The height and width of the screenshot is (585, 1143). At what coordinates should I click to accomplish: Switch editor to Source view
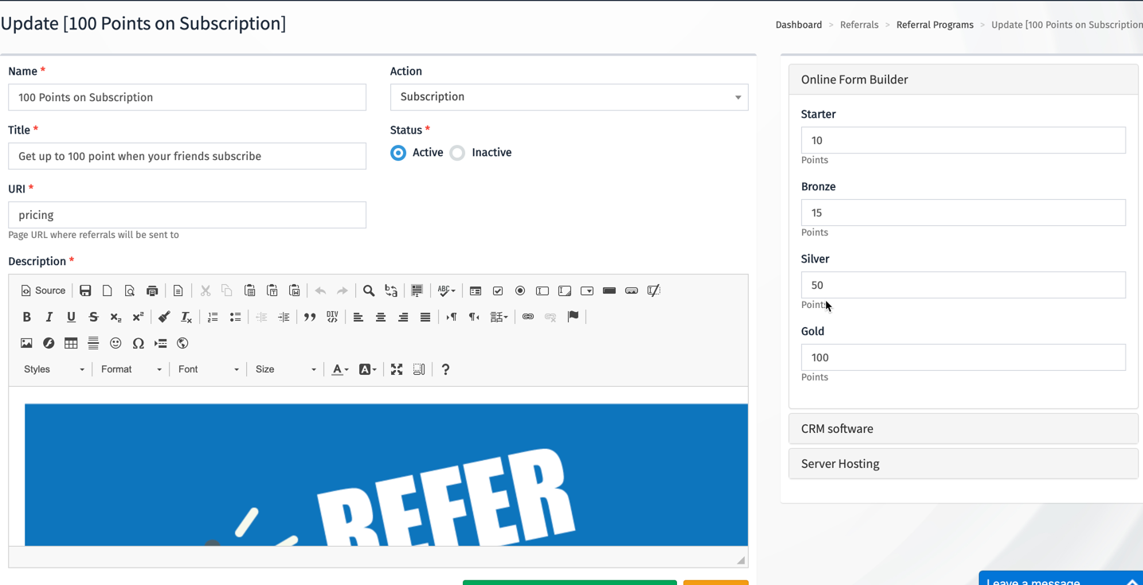[x=43, y=291]
